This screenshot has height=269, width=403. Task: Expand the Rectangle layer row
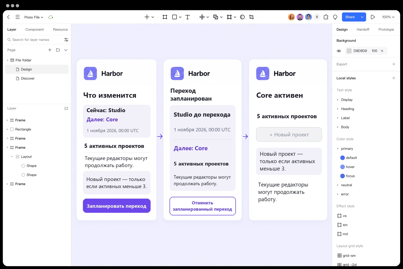(x=7, y=129)
